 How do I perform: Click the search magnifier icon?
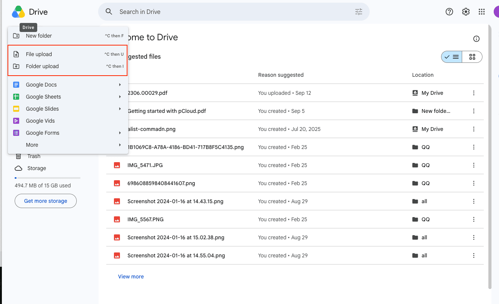pyautogui.click(x=109, y=12)
